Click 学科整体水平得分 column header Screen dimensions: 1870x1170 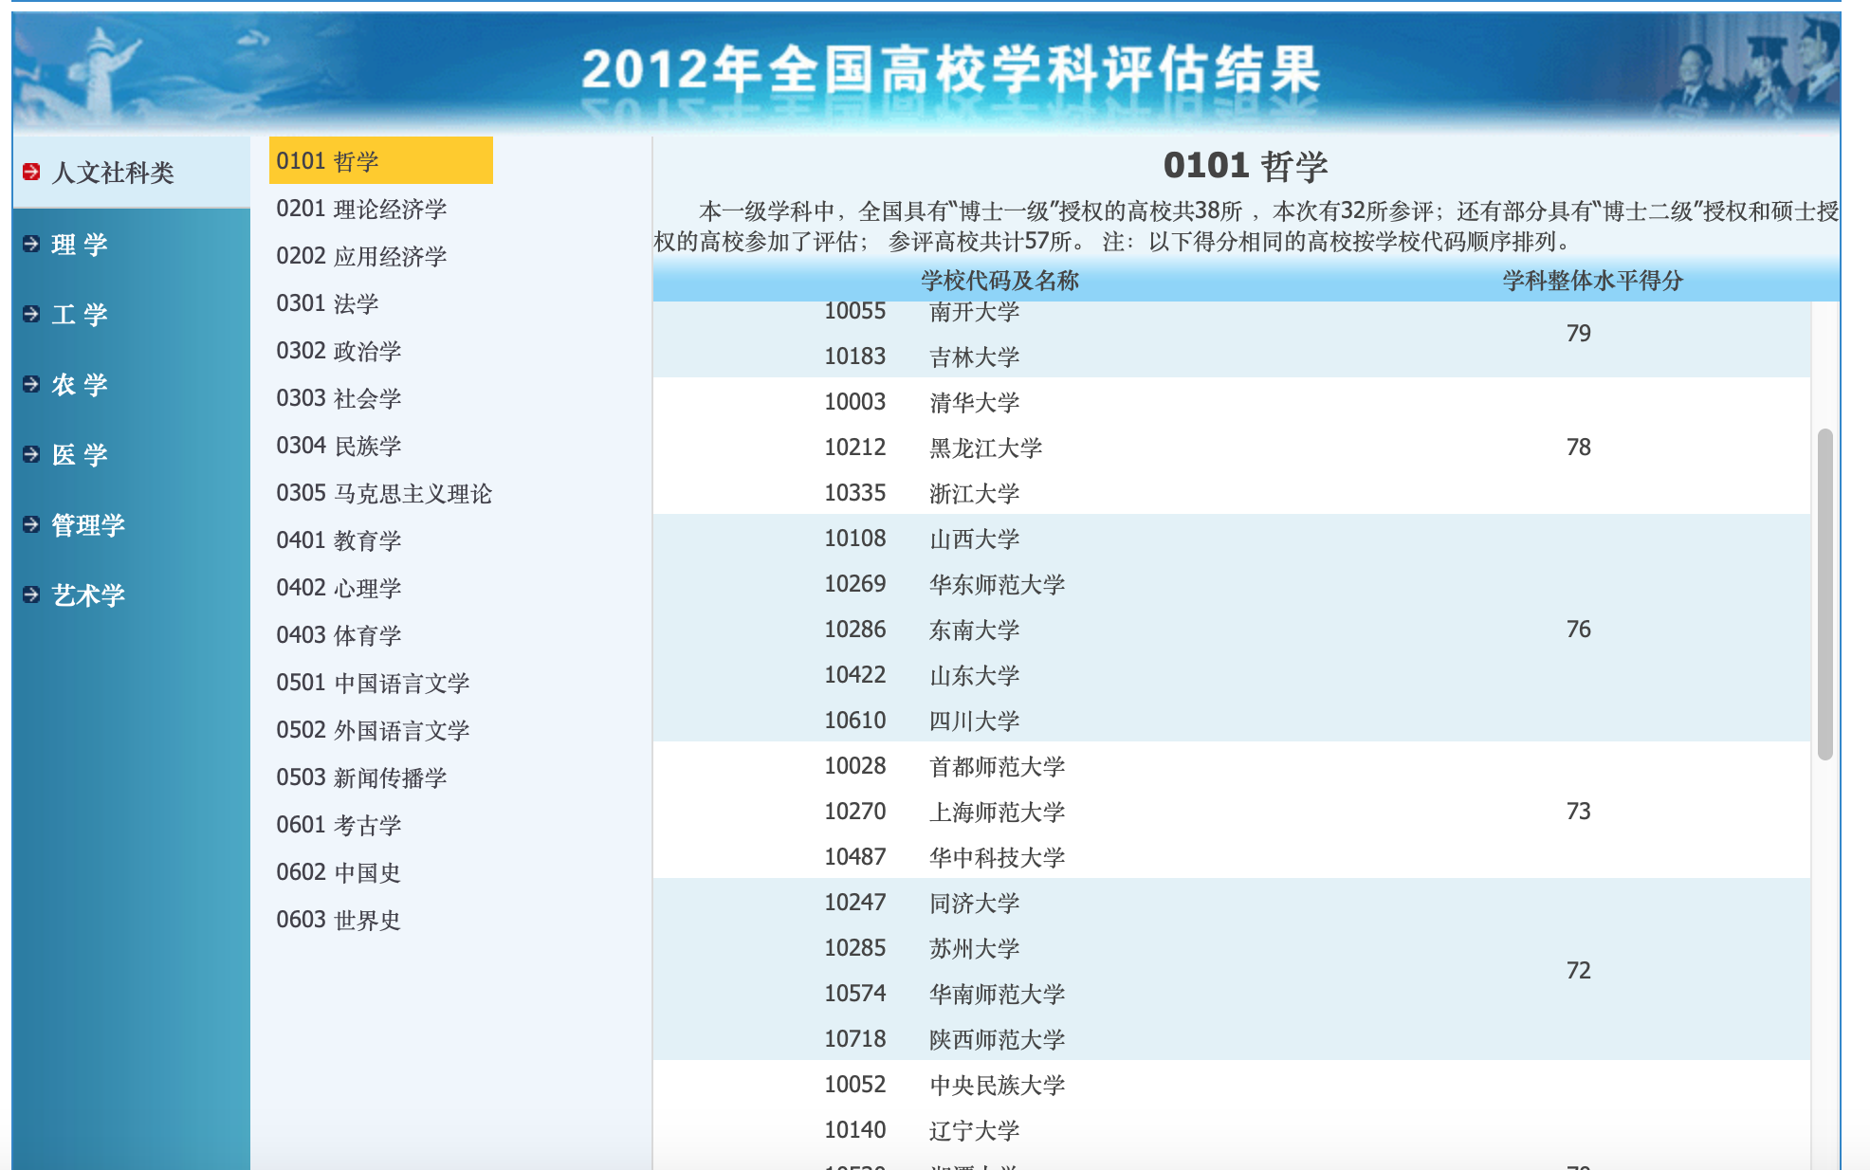pyautogui.click(x=1592, y=281)
